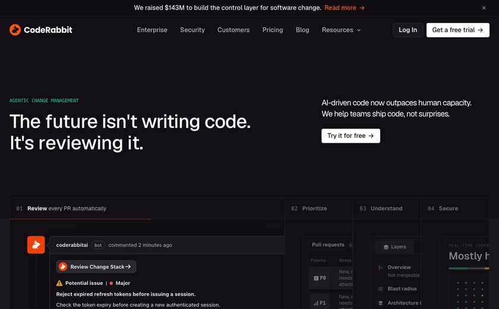
Task: Switch to the 02 Prioritize tab
Action: [x=318, y=209]
